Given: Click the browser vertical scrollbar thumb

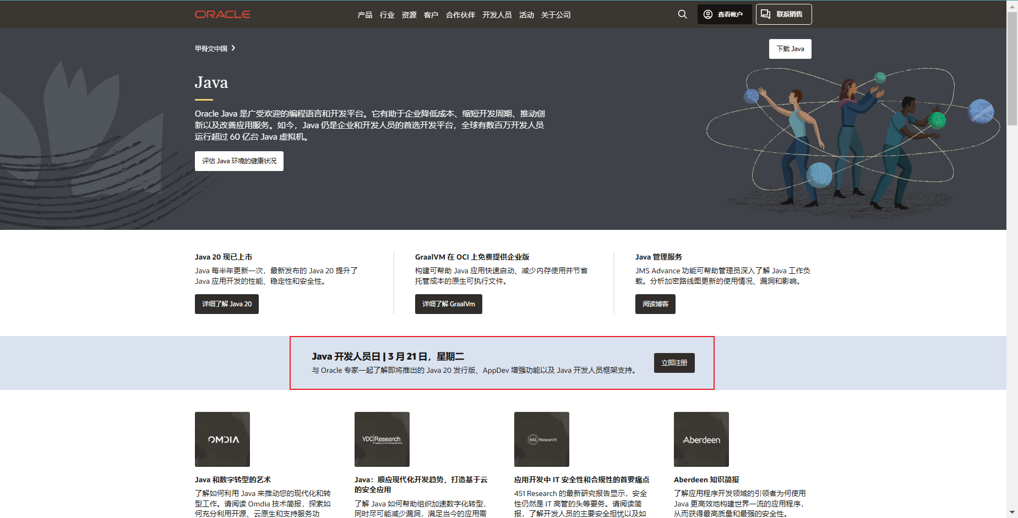Looking at the screenshot, I should pyautogui.click(x=1012, y=69).
